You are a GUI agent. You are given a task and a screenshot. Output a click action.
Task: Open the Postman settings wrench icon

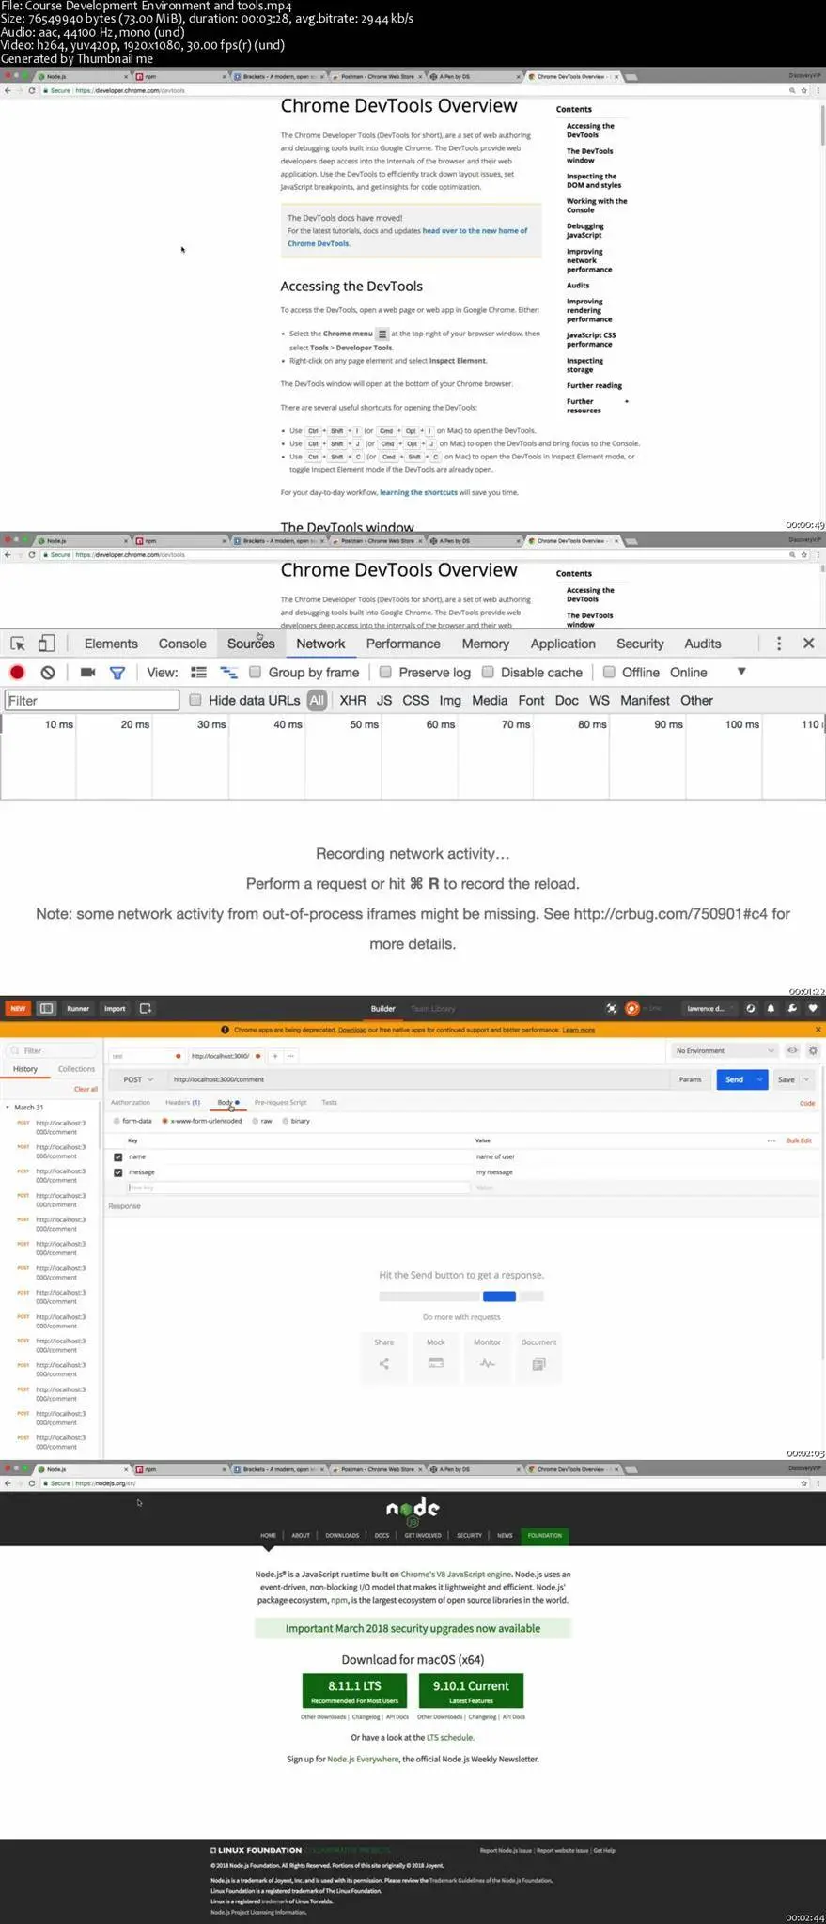tap(792, 1008)
